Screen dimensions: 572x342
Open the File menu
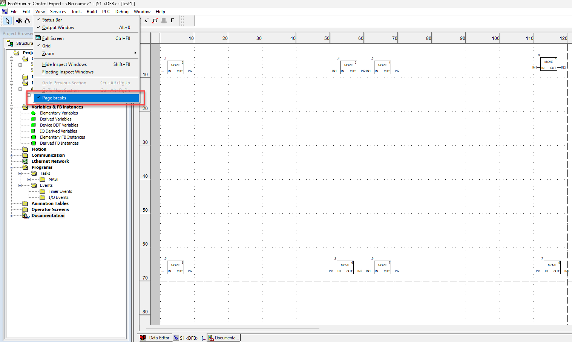(14, 12)
